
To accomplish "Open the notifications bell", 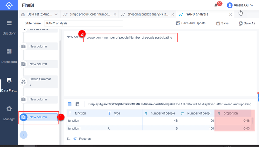I will pyautogui.click(x=216, y=6).
